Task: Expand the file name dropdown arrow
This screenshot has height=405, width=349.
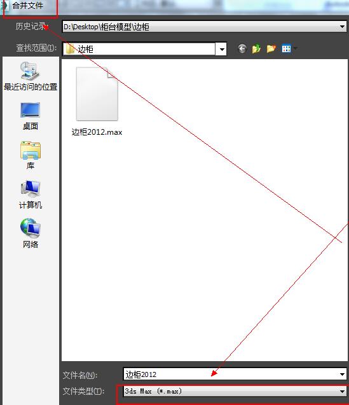Action: (x=342, y=374)
